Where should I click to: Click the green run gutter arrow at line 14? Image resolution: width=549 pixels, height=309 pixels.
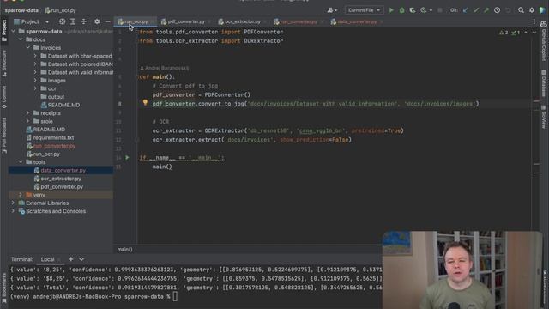coord(128,158)
